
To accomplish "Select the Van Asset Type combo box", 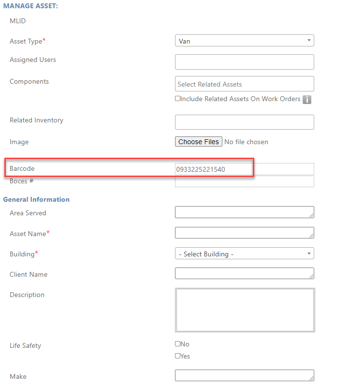I will [245, 41].
